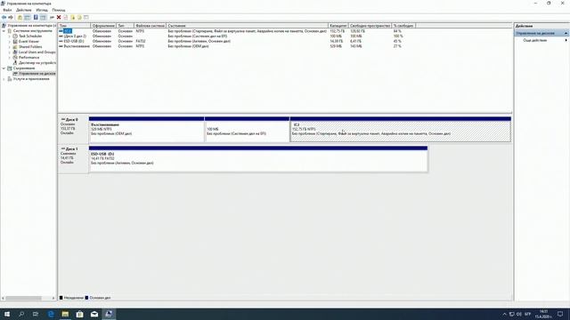This screenshot has height=320, width=570.
Task: Select the 100 MB EFI partition block
Action: 248,130
